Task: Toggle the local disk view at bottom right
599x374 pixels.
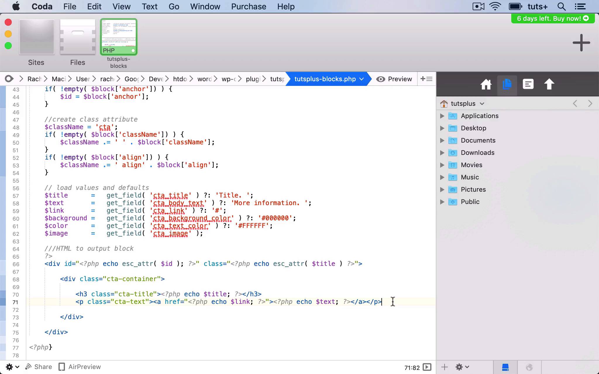Action: point(505,367)
